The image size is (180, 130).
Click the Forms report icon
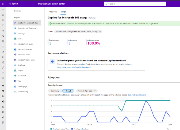click(x=15, y=39)
